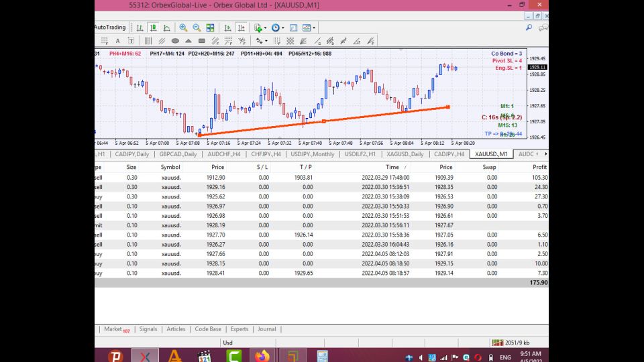644x362 pixels.
Task: Toggle the AutoTrading button
Action: click(x=109, y=27)
